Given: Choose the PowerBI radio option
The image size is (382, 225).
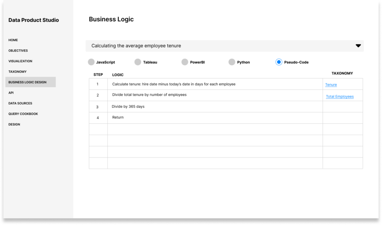Looking at the screenshot, I should (x=185, y=62).
